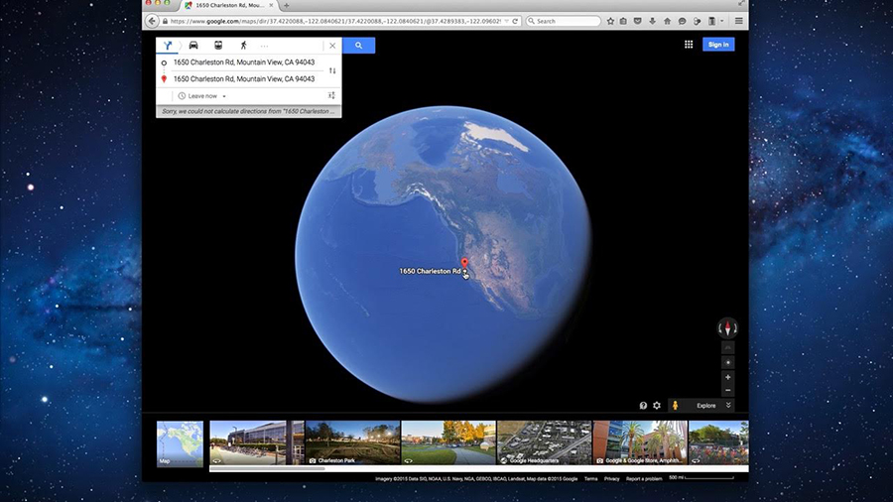The image size is (893, 502).
Task: Open the browser hamburger menu
Action: point(738,21)
